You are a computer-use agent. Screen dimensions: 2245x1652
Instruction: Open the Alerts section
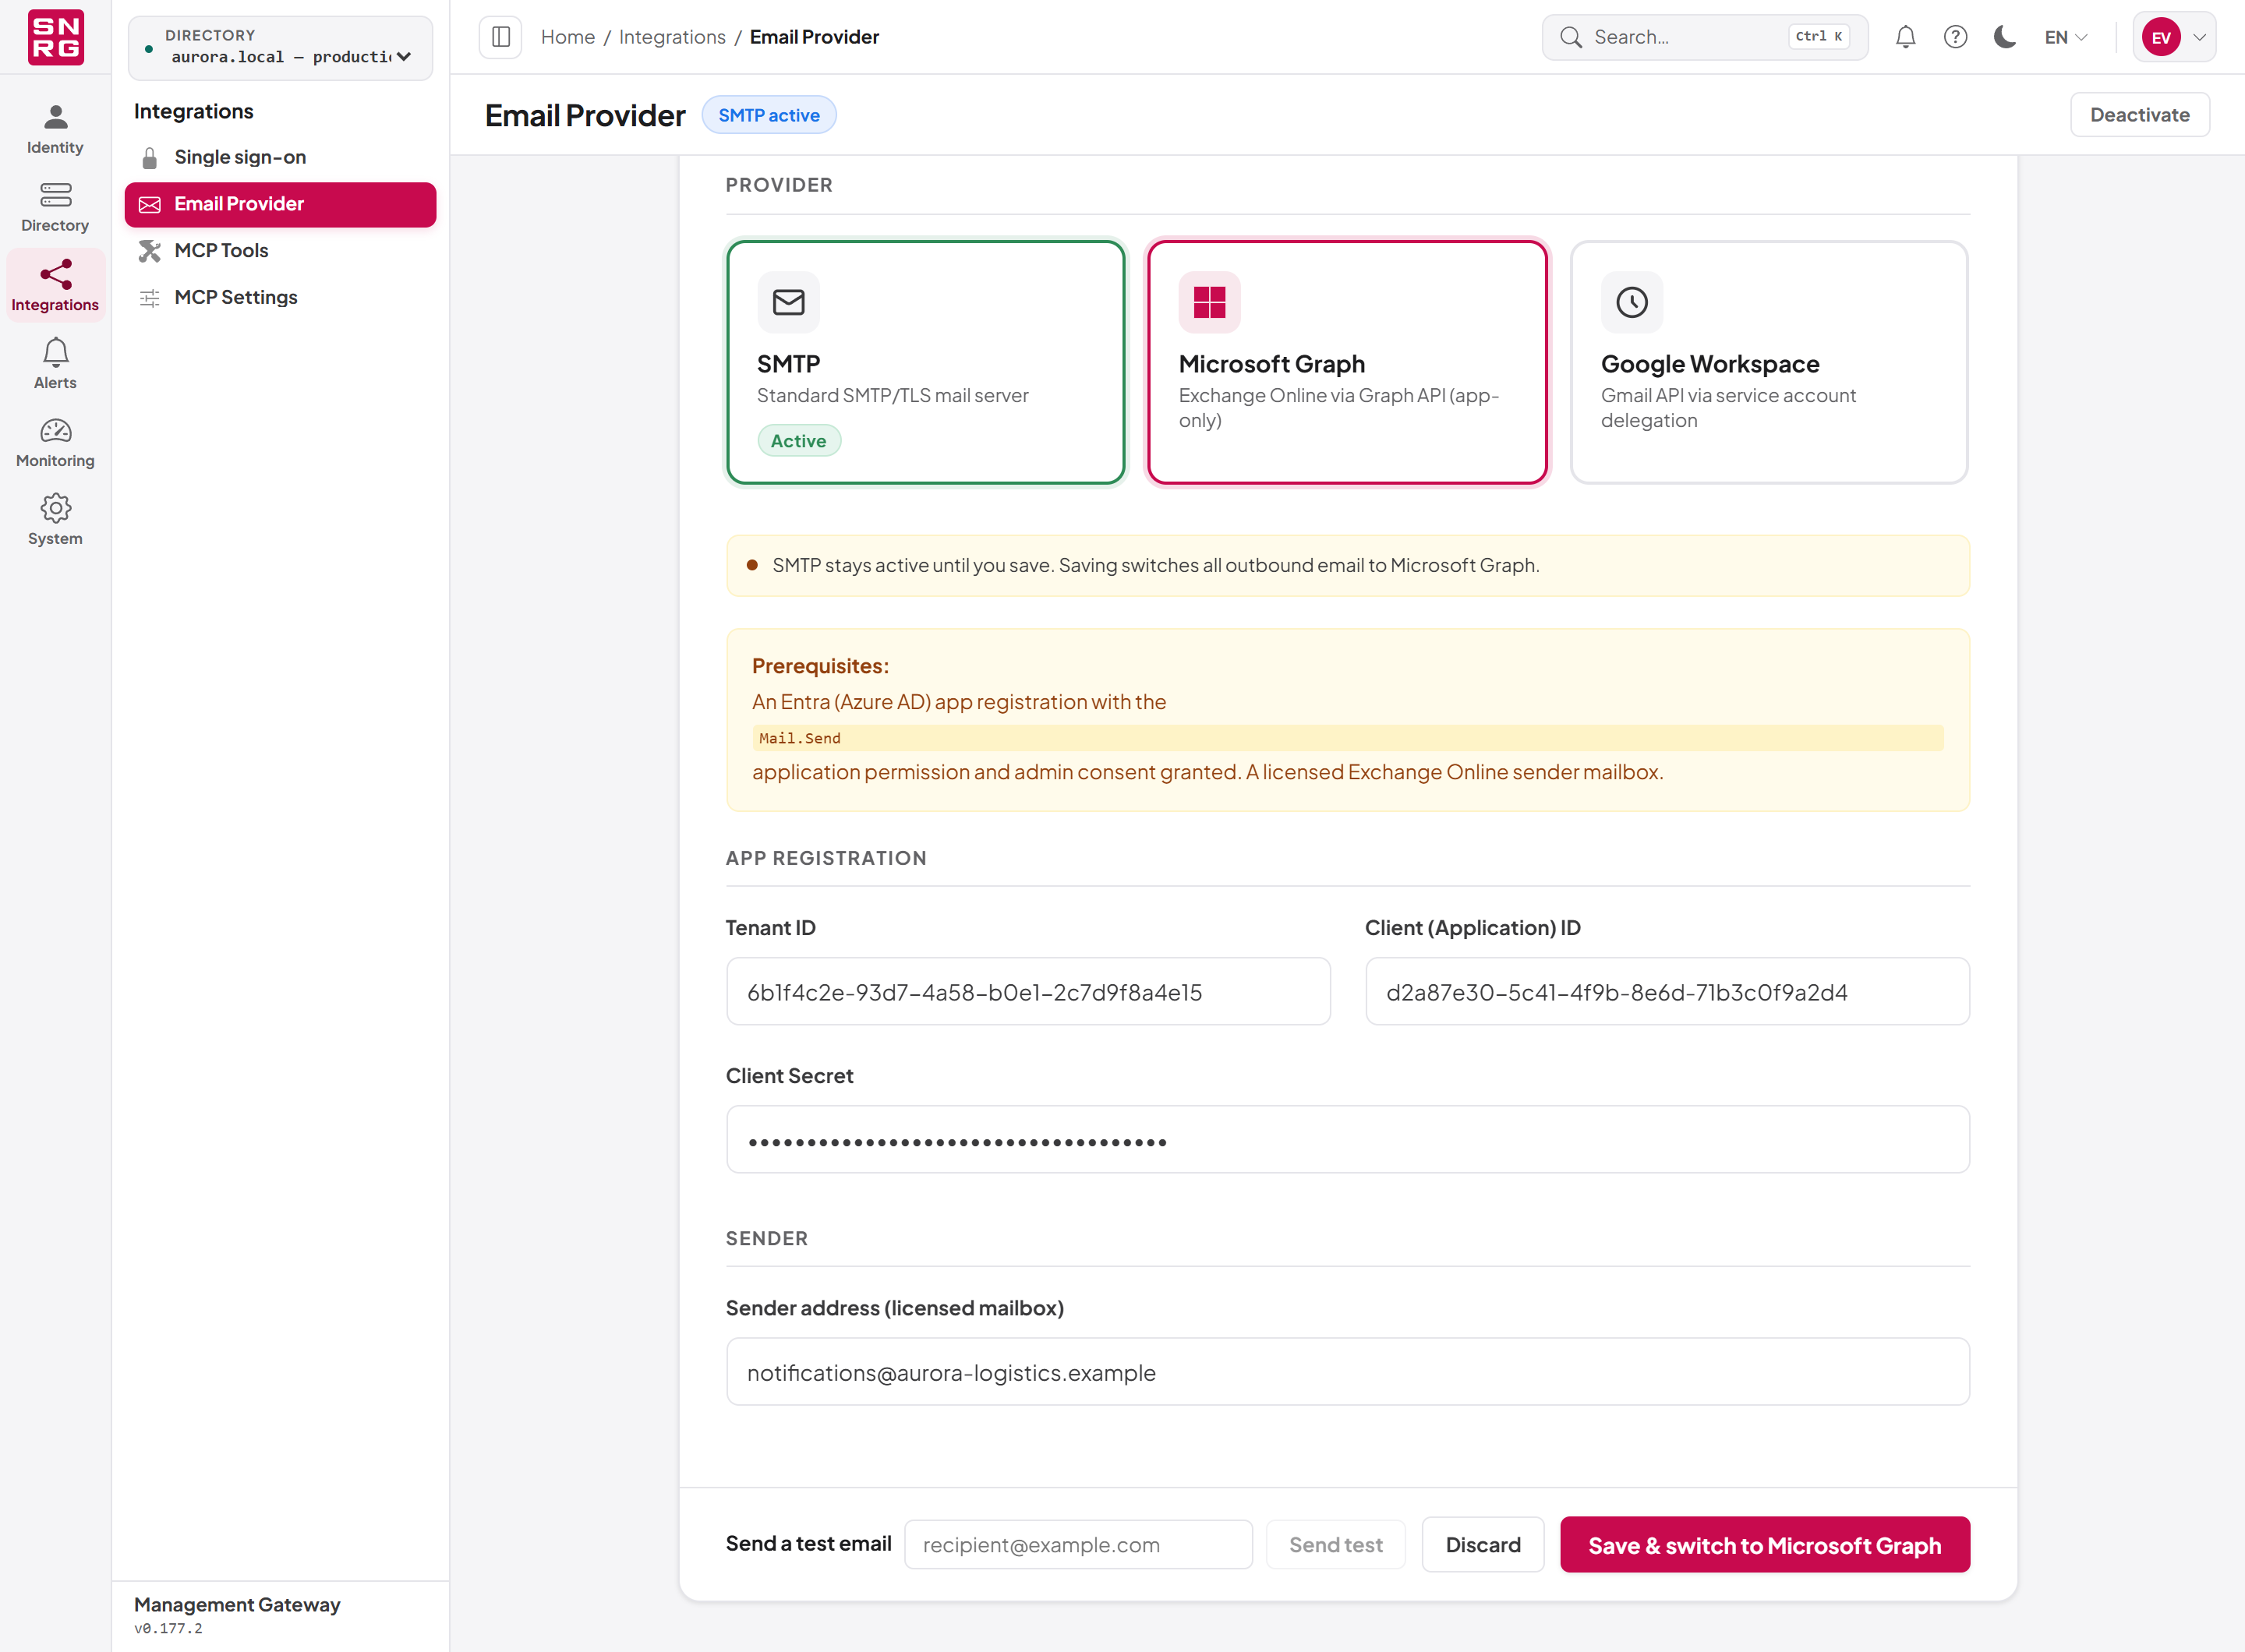[x=55, y=364]
